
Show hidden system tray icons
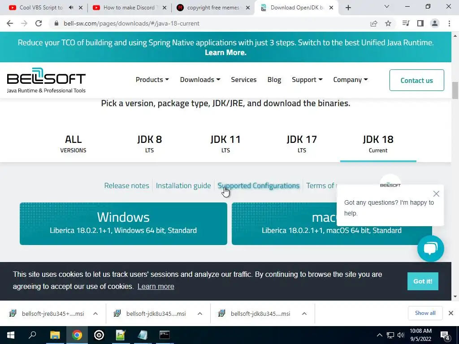coord(379,335)
